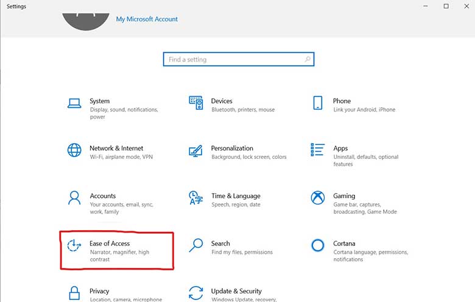Open the System laptop icon
Screen dimensions: 475x302
[74, 104]
